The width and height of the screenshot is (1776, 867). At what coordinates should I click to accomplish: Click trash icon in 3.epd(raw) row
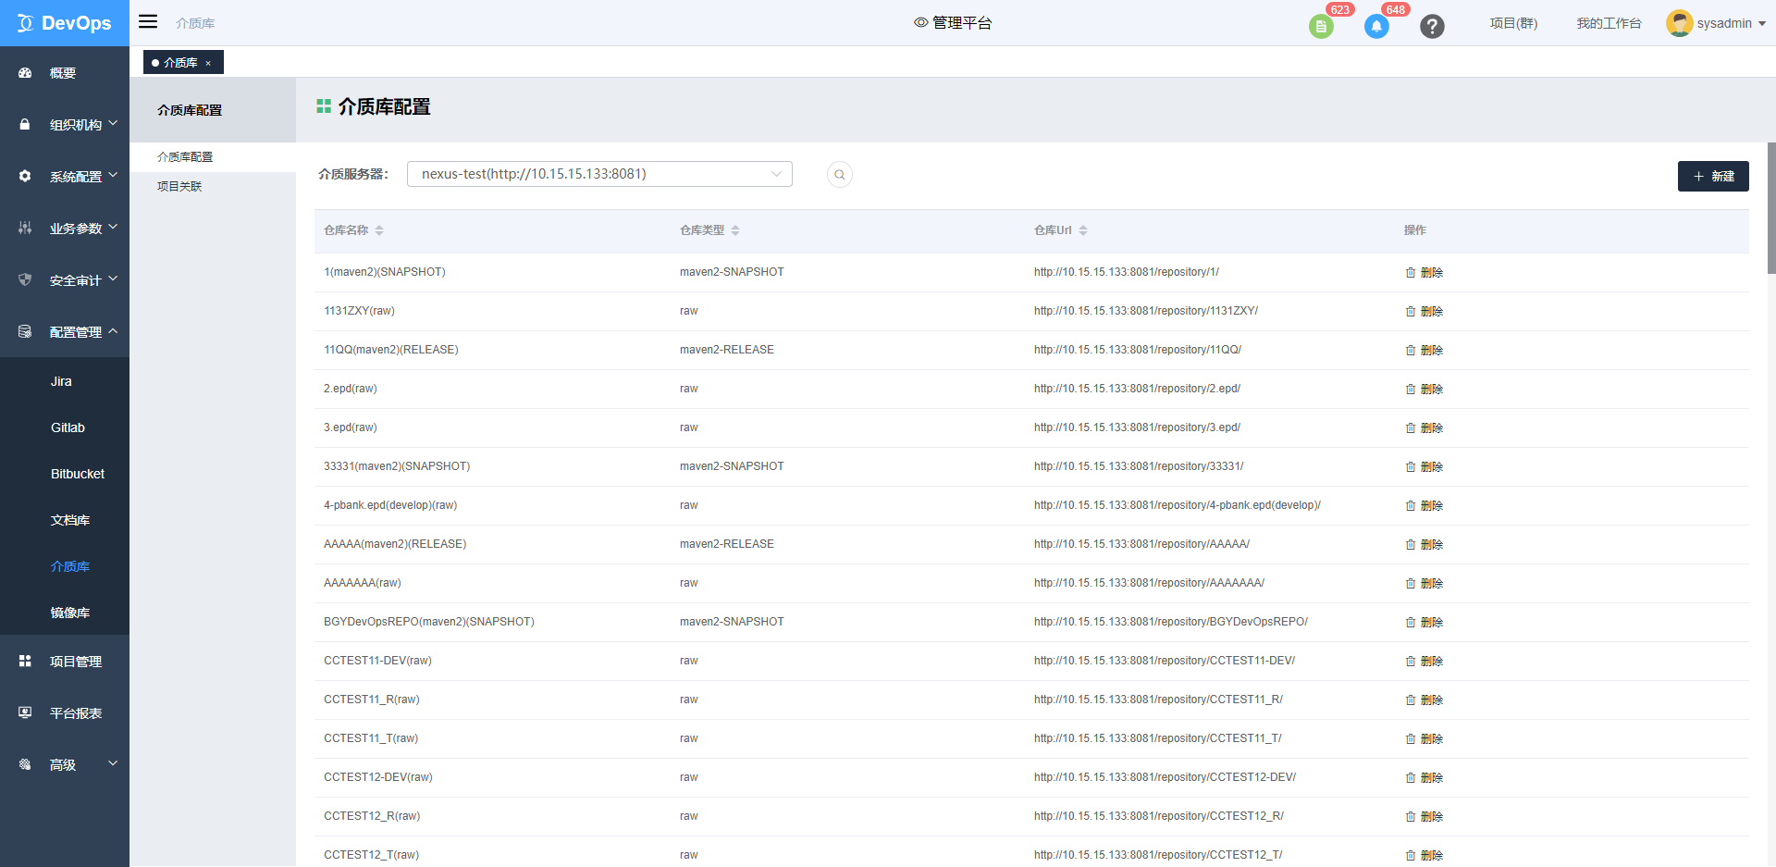click(x=1411, y=428)
